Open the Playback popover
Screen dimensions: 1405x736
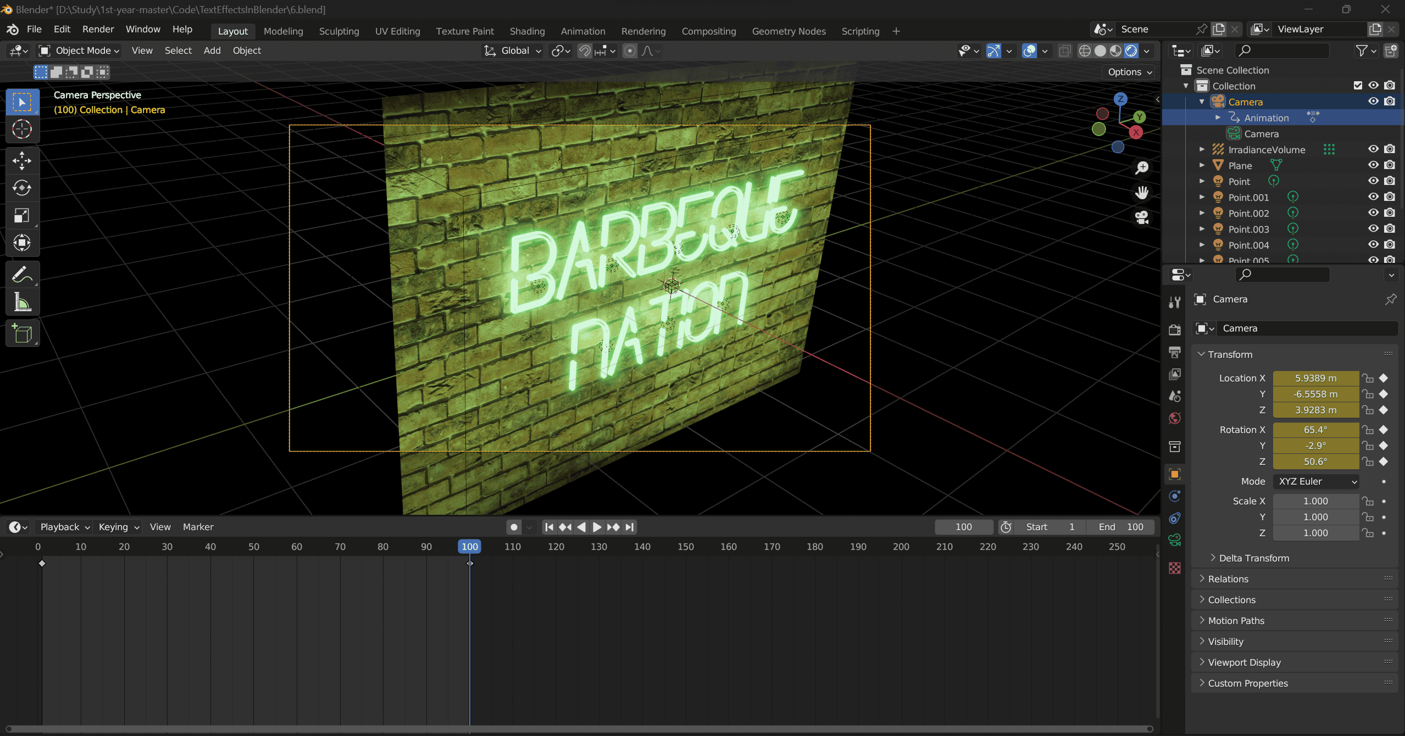pyautogui.click(x=65, y=527)
